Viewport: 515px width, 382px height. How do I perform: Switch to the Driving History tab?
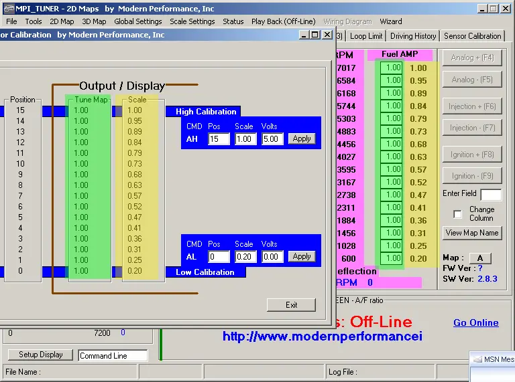[x=413, y=36]
